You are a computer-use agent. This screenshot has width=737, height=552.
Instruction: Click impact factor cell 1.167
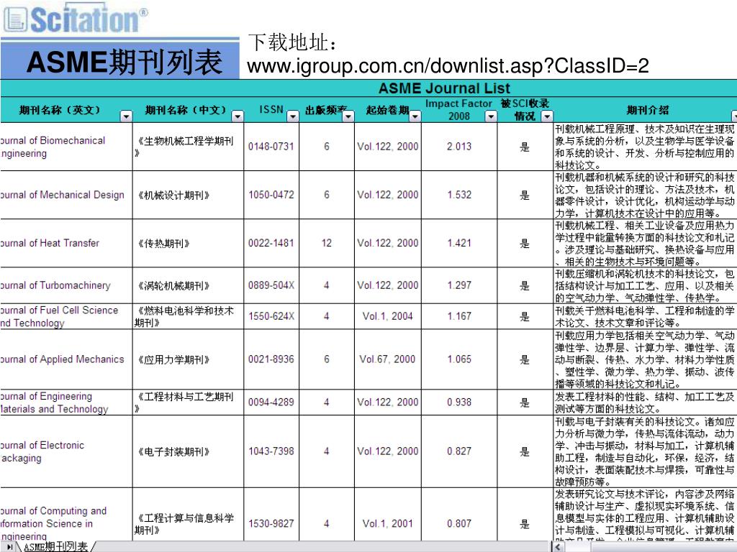tap(459, 316)
